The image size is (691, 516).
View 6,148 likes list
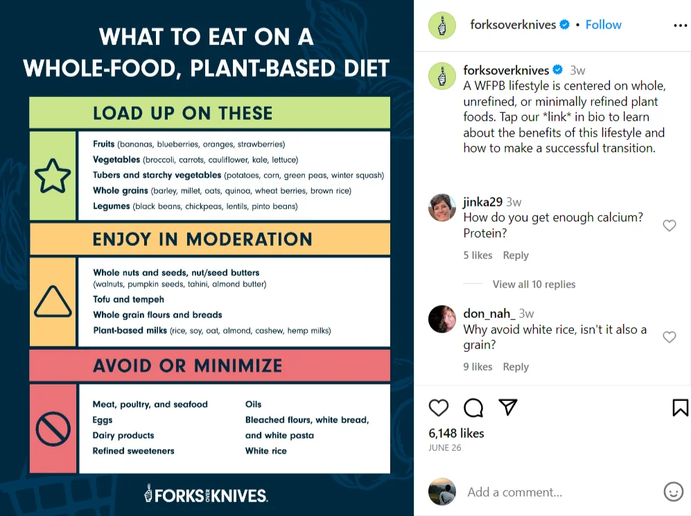(456, 433)
